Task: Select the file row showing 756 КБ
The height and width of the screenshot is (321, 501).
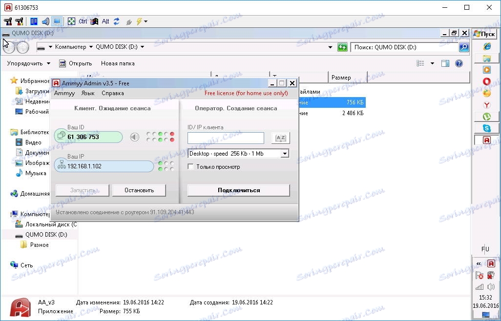Action: (333, 102)
